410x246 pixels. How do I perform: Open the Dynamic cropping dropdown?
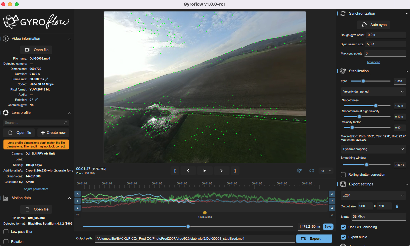click(x=373, y=149)
